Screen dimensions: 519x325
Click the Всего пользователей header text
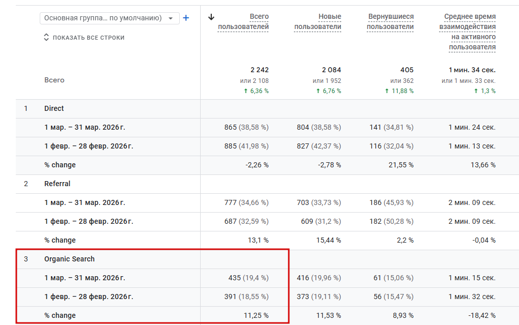[x=243, y=22]
